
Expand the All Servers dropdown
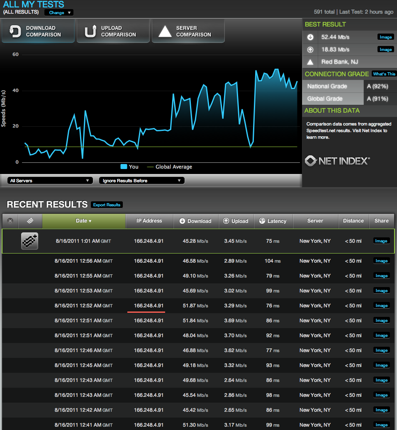click(x=50, y=181)
